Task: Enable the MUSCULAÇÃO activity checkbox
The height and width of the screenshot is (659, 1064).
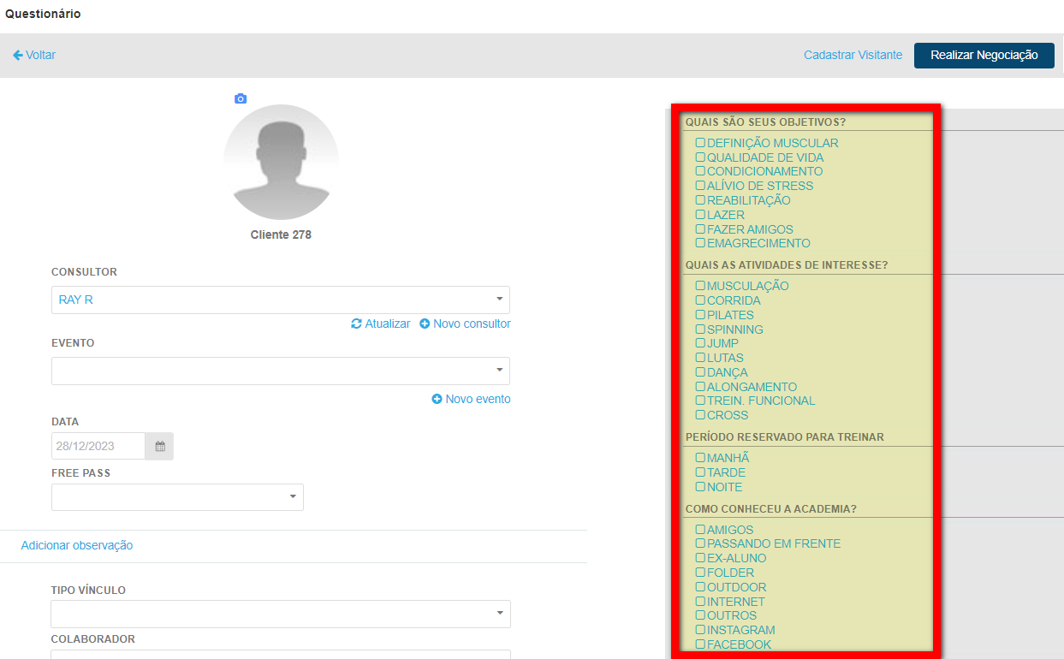Action: (700, 286)
